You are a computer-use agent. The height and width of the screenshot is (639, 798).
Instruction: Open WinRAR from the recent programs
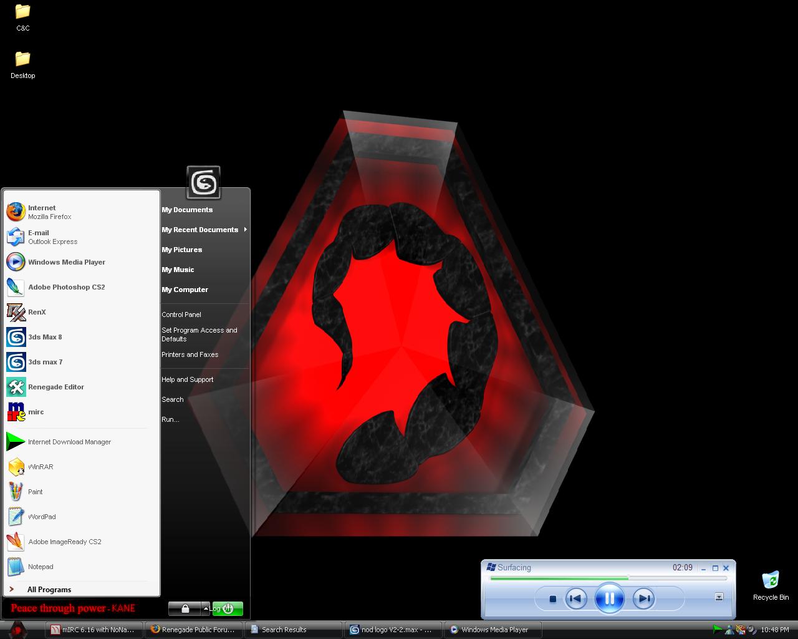coord(41,467)
